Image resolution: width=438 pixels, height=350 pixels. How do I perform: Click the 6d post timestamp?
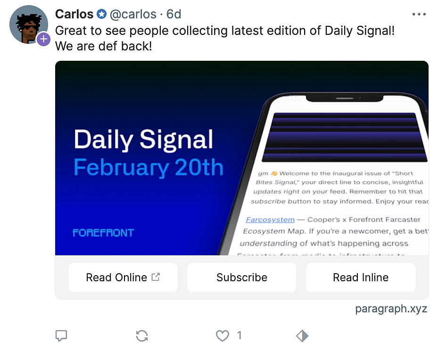click(x=174, y=15)
